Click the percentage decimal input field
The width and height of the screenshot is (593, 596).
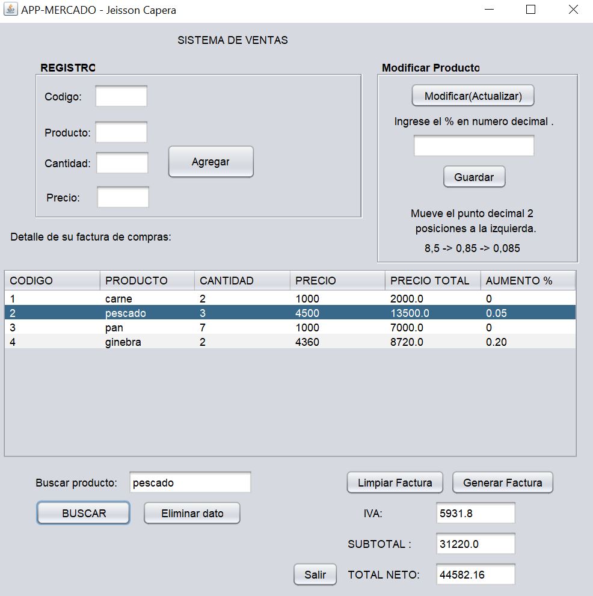point(473,145)
